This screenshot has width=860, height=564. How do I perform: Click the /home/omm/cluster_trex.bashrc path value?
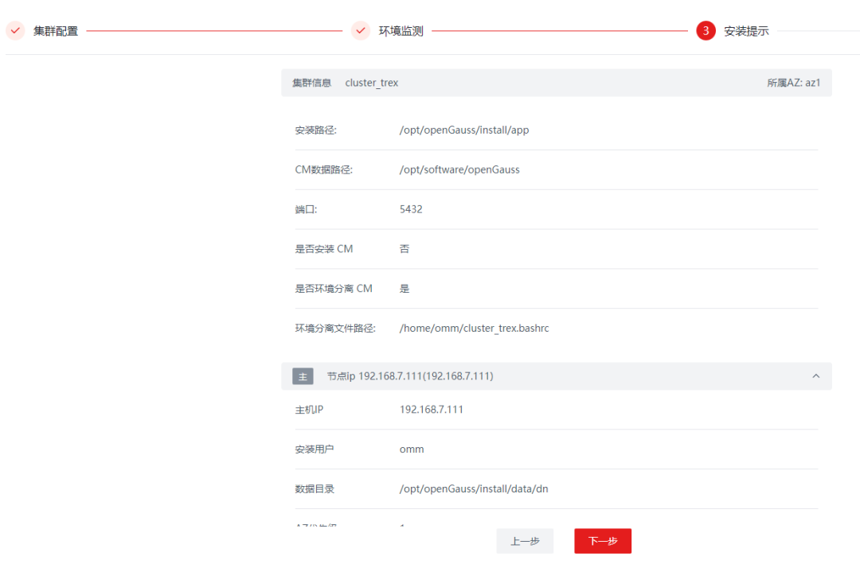coord(474,329)
